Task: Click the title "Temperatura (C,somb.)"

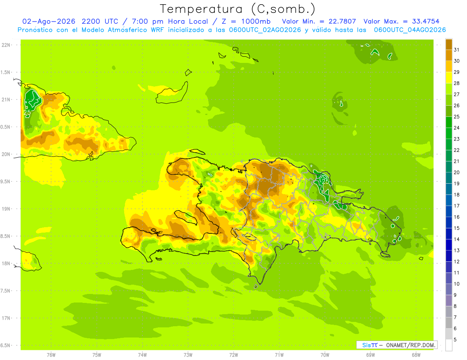Action: pyautogui.click(x=238, y=9)
